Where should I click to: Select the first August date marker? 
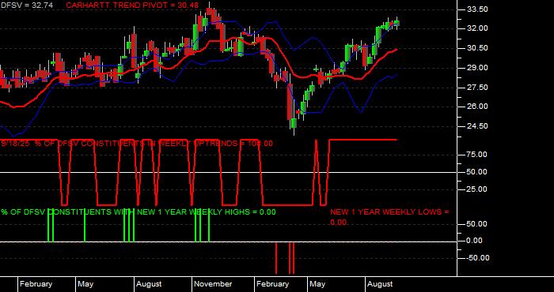(149, 284)
